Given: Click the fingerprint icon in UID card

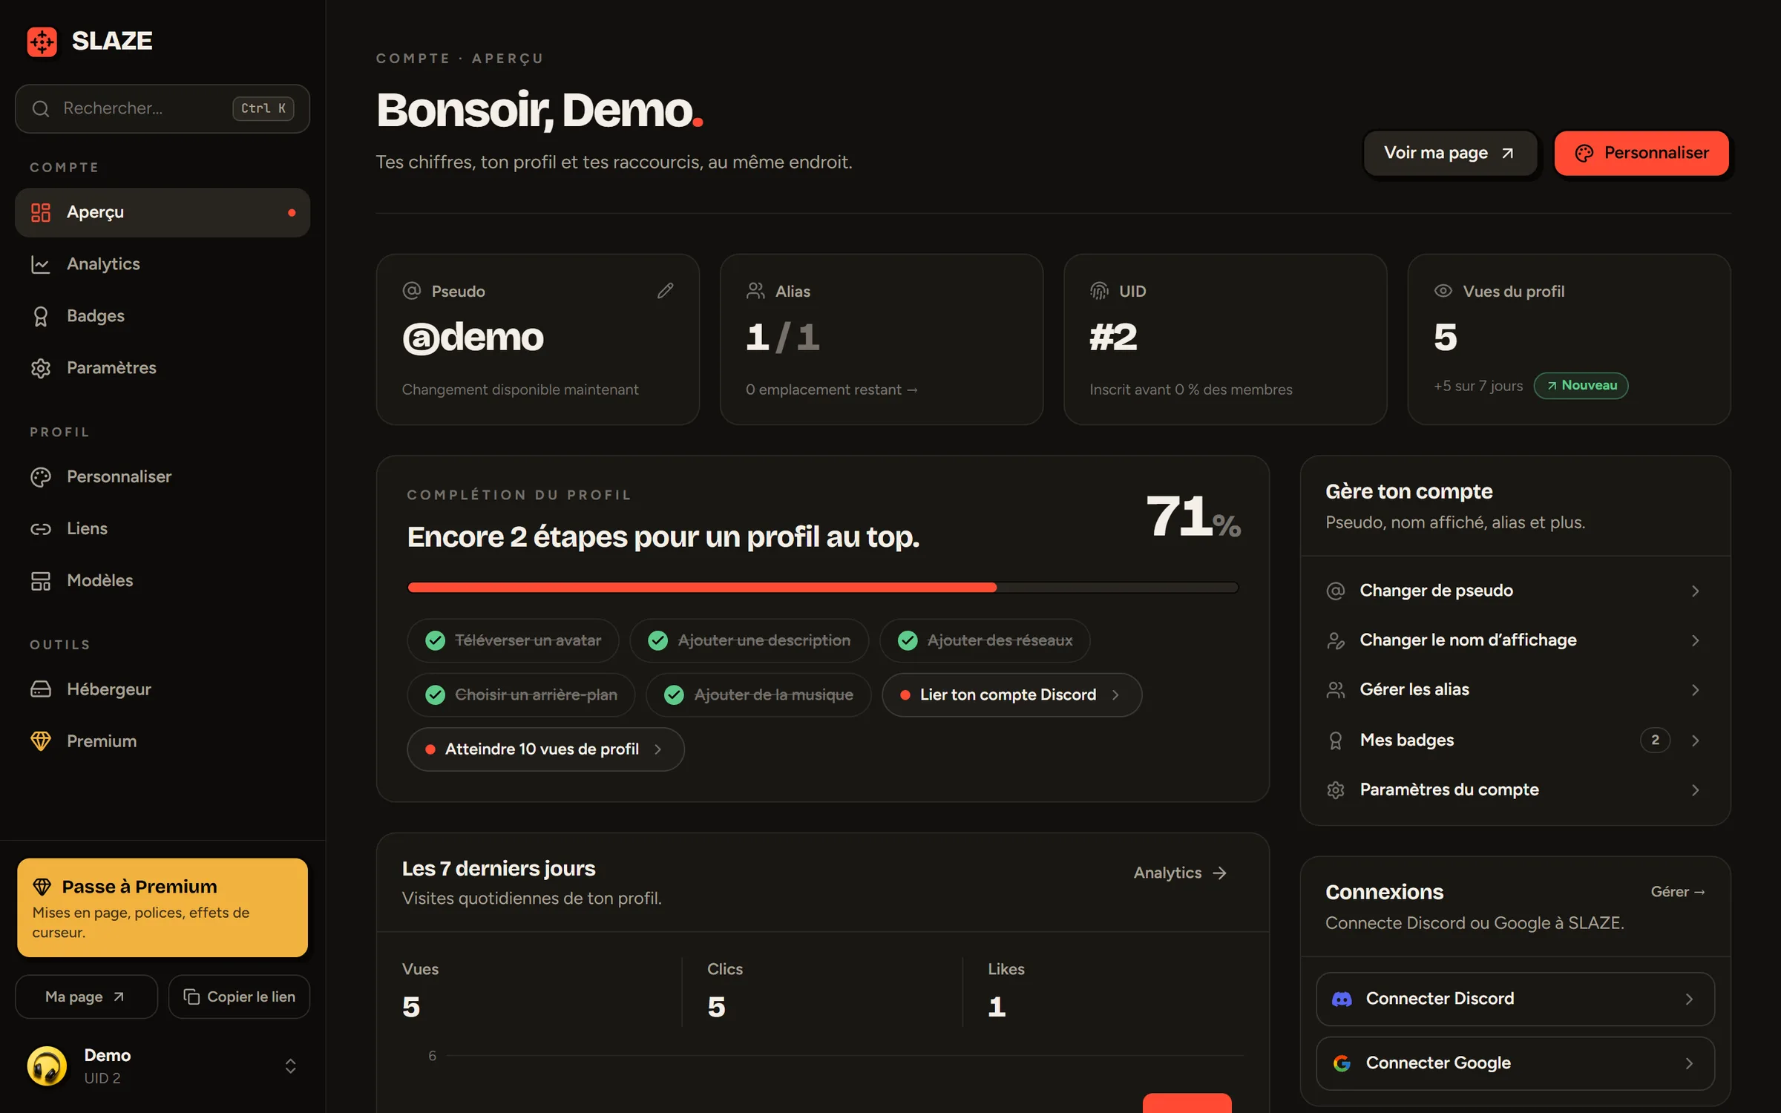Looking at the screenshot, I should click(1099, 291).
